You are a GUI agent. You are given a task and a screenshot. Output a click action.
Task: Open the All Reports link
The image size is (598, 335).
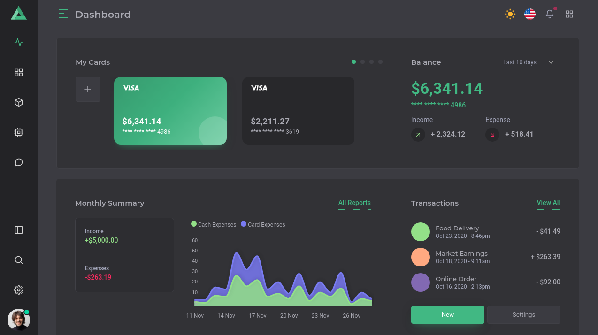pos(354,203)
